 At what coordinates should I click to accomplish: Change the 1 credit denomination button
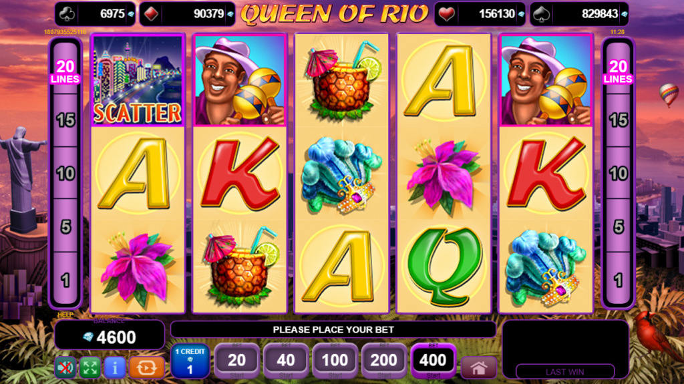pyautogui.click(x=190, y=361)
